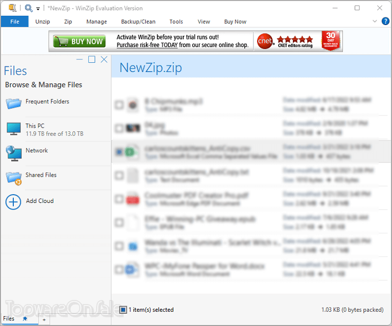Select the Tools ribbon tab

pos(176,21)
